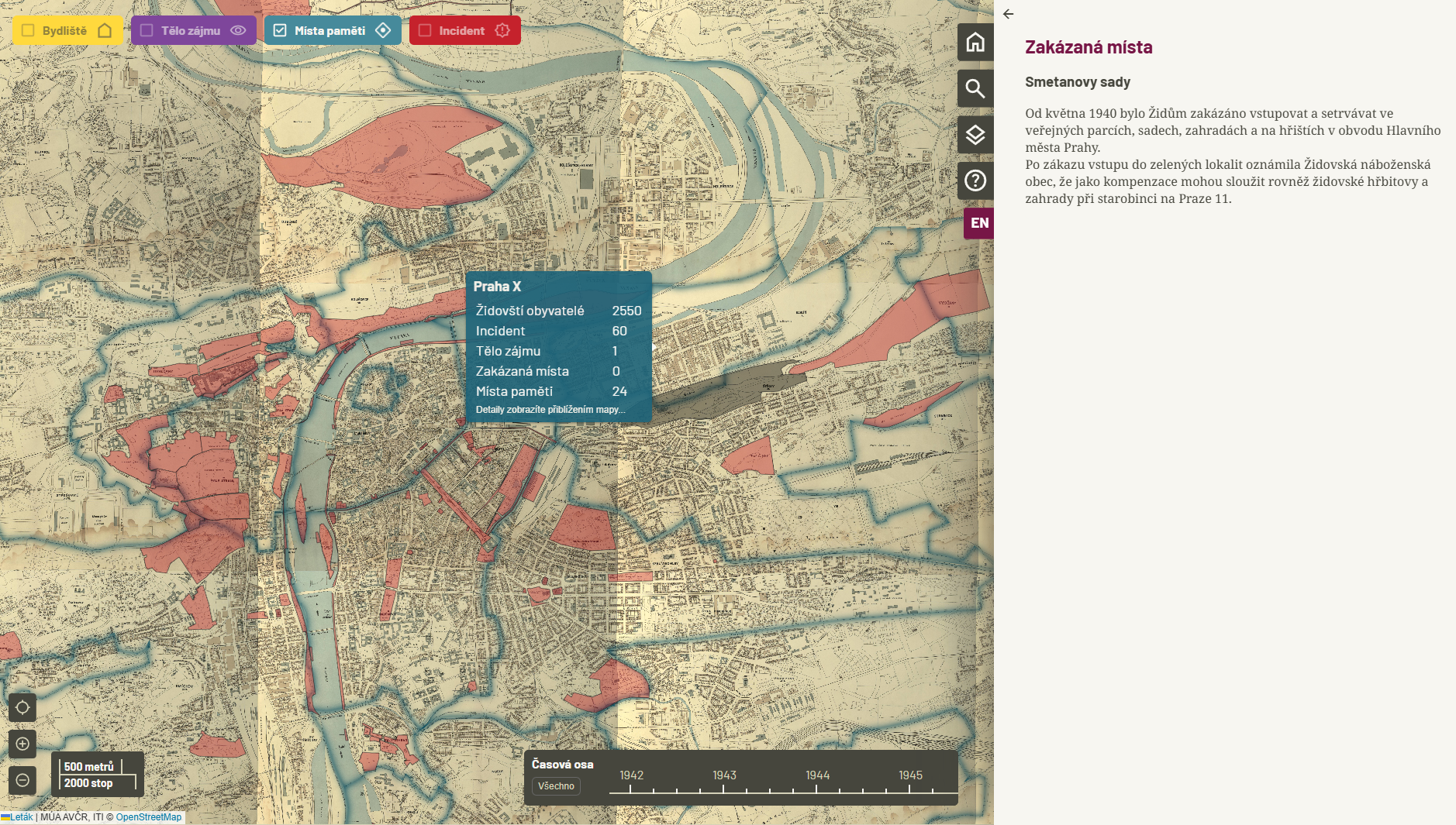
Task: Switch language with the EN button
Action: (x=979, y=223)
